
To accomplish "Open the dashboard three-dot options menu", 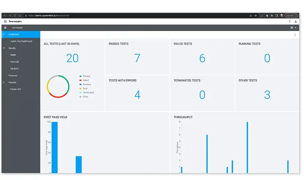I will [295, 35].
